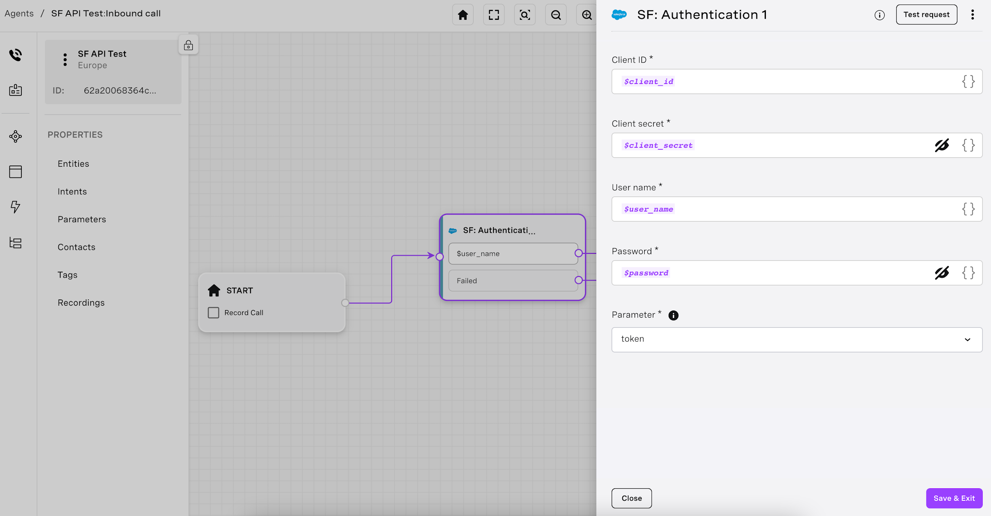Click the home icon in canvas toolbar
Screen dimensions: 991x516
[x=463, y=15]
